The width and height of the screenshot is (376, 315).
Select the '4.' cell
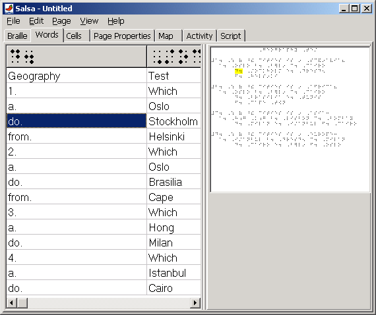(77, 258)
